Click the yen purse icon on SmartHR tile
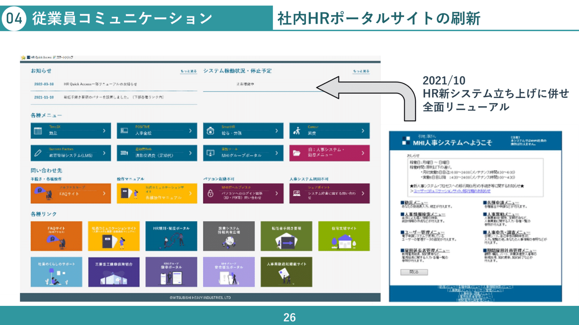Image resolution: width=579 pixels, height=325 pixels. point(211,131)
